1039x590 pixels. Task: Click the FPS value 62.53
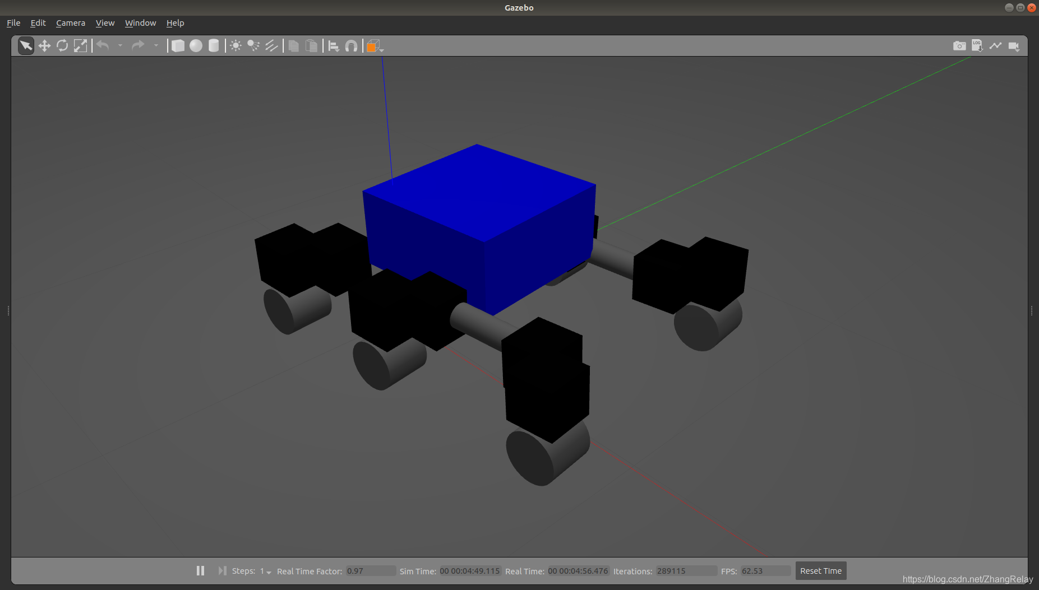765,571
